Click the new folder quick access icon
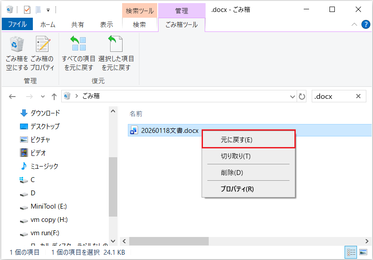The width and height of the screenshot is (373, 260). pyautogui.click(x=38, y=9)
